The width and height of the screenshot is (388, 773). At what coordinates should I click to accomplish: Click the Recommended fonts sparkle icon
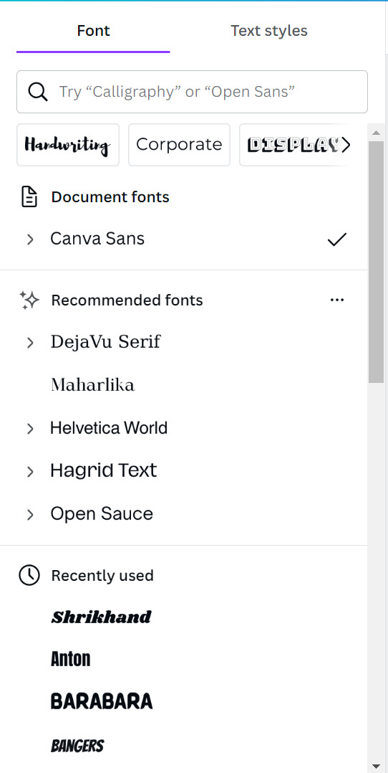29,300
